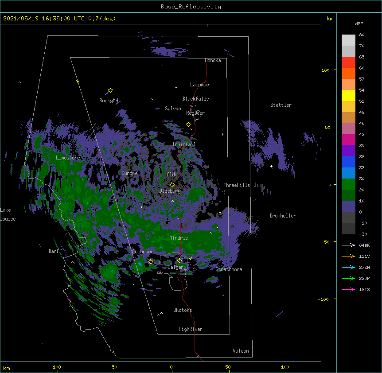
Task: Pick the purple 10 dBZ color swatch
Action: (348, 206)
